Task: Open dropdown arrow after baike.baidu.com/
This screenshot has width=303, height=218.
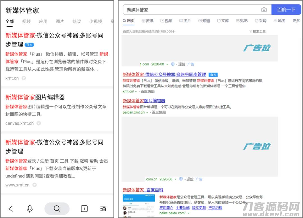Action: pyautogui.click(x=189, y=213)
